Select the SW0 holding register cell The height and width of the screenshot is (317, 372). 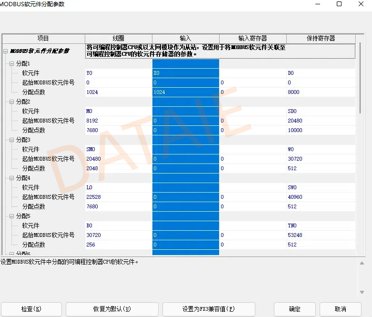(x=321, y=187)
